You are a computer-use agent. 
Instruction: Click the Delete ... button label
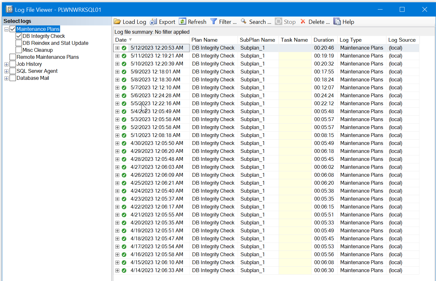pos(319,22)
